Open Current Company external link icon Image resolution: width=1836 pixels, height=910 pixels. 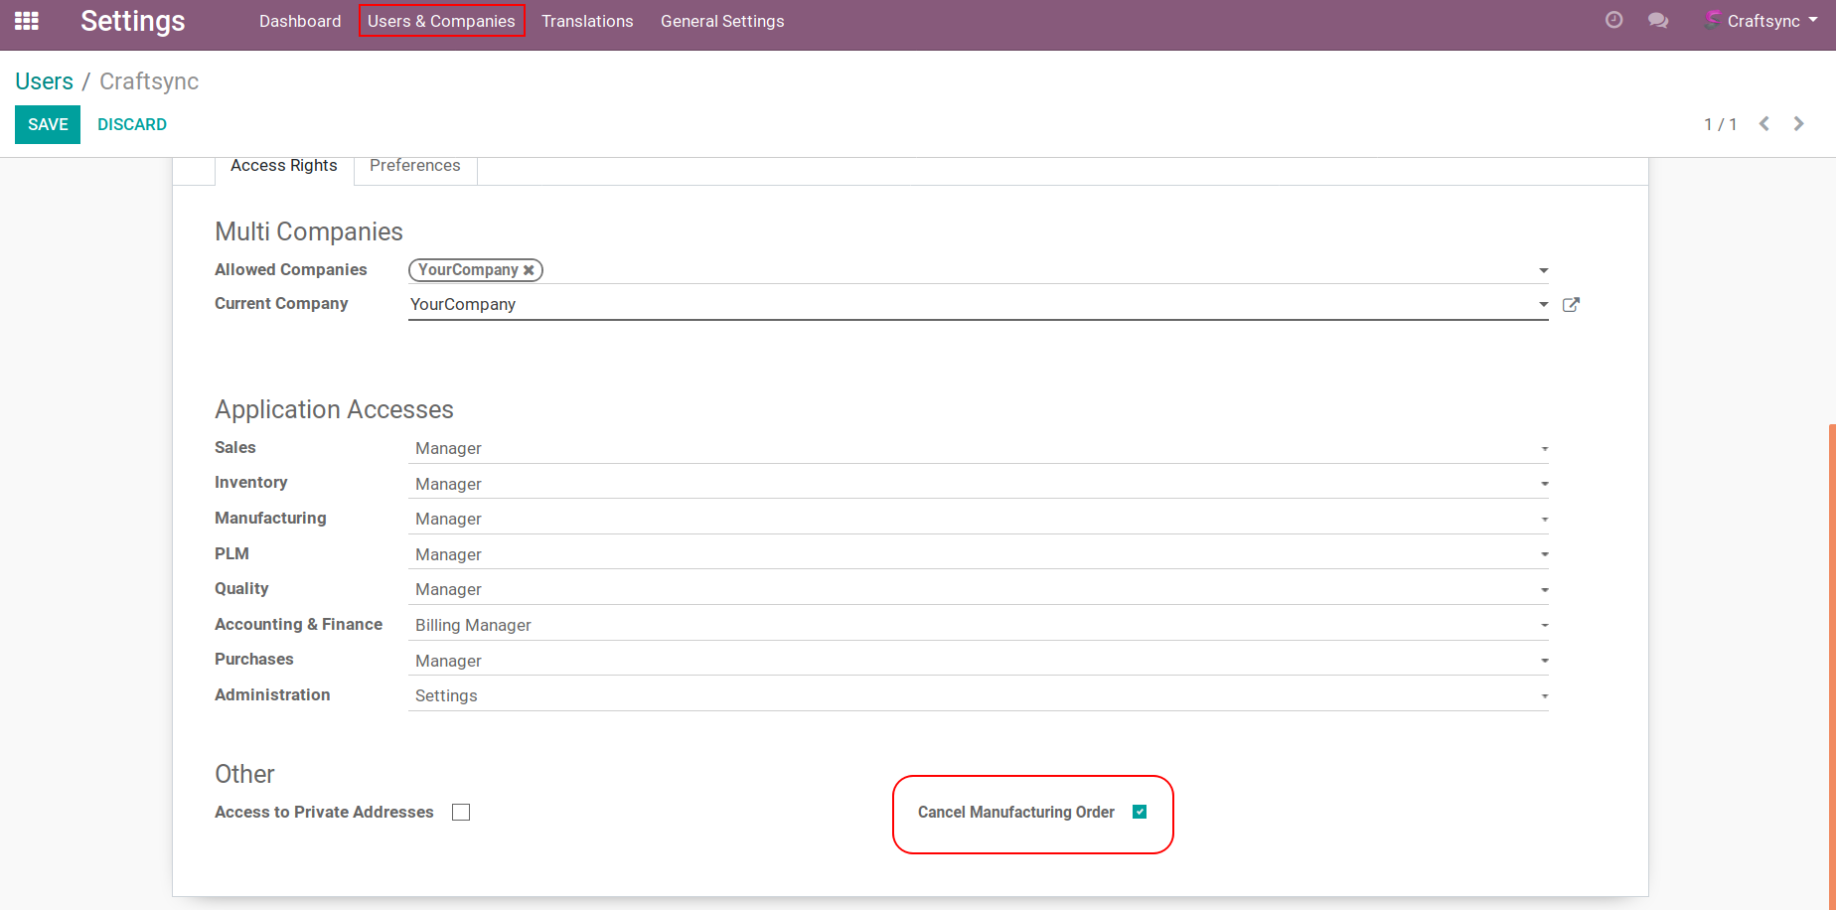click(1571, 305)
